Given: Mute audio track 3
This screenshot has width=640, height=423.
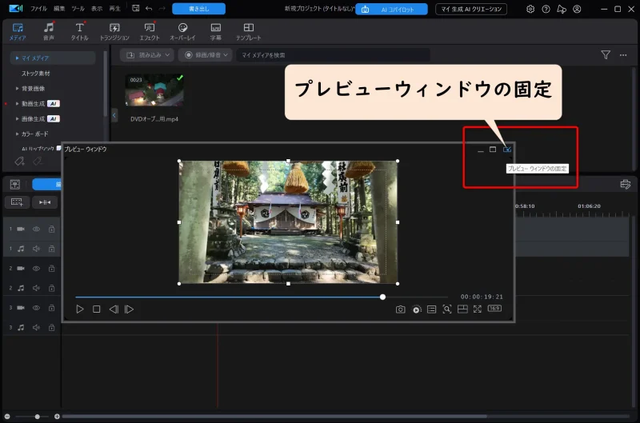Looking at the screenshot, I should [x=36, y=327].
